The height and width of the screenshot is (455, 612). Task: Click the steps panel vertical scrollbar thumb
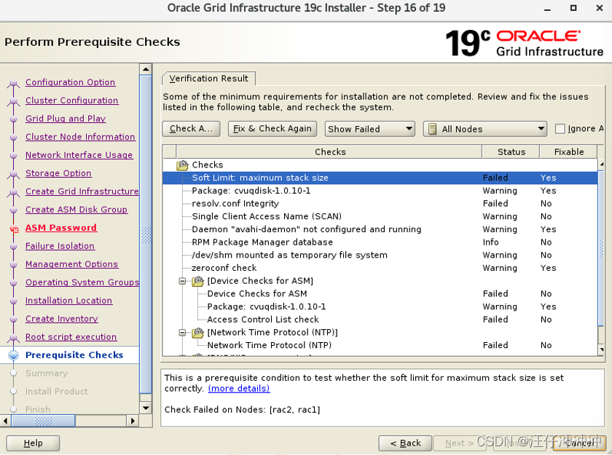tap(146, 234)
